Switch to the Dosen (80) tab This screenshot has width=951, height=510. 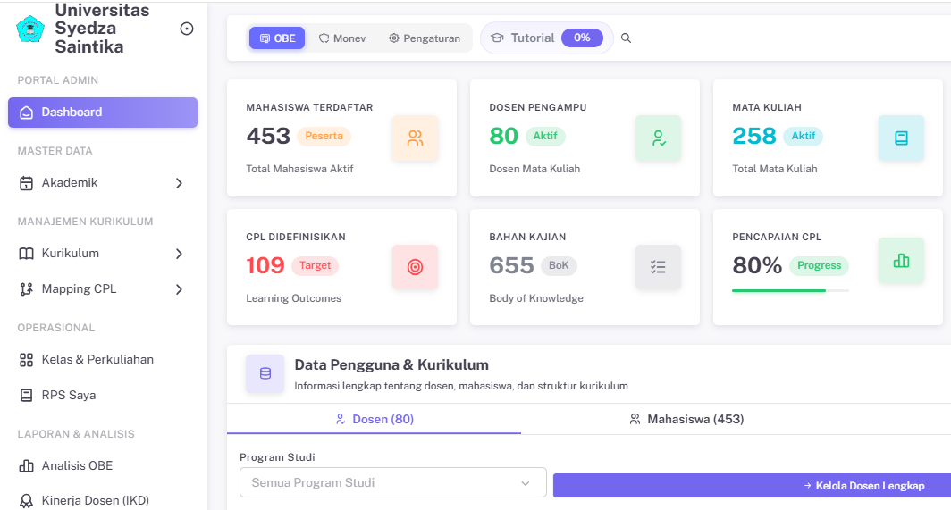(x=375, y=419)
